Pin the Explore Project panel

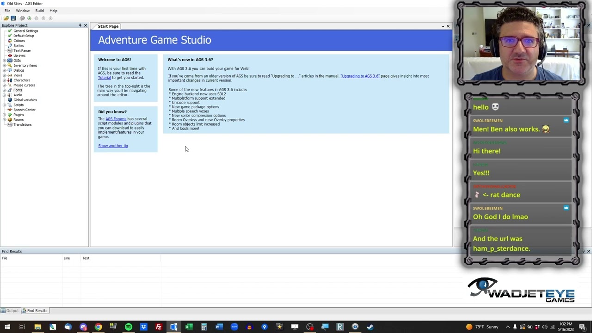[80, 25]
